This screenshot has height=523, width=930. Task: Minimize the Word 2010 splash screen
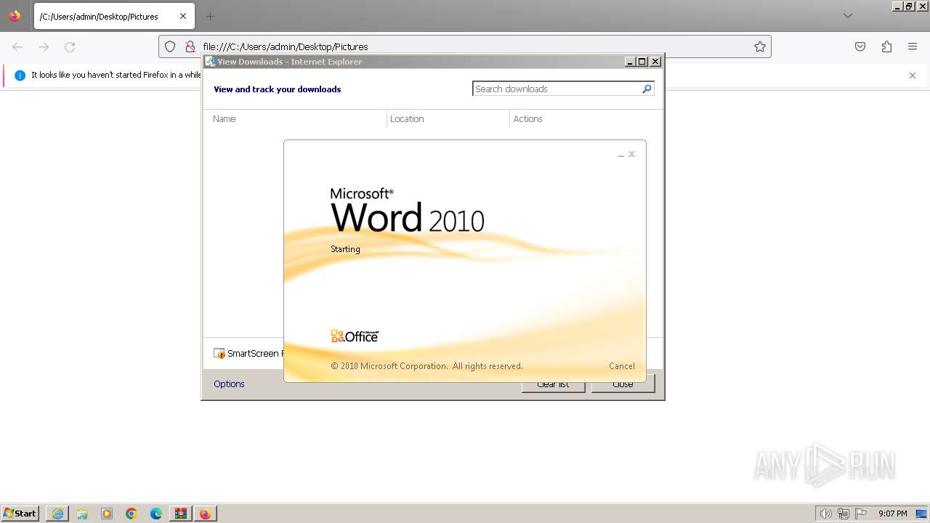click(x=621, y=155)
